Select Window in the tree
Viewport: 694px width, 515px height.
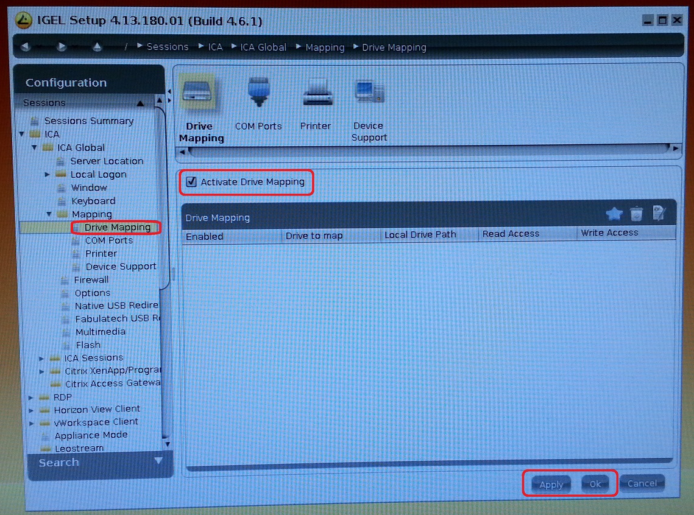pyautogui.click(x=89, y=187)
